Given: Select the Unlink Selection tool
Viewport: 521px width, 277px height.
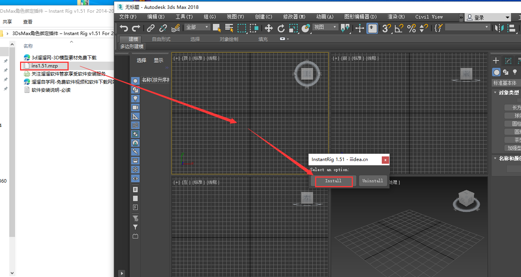Looking at the screenshot, I should (x=163, y=28).
